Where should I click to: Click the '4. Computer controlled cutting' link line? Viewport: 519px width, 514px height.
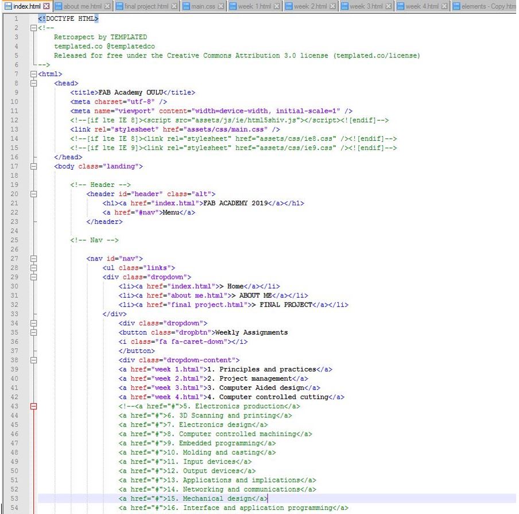coord(232,397)
